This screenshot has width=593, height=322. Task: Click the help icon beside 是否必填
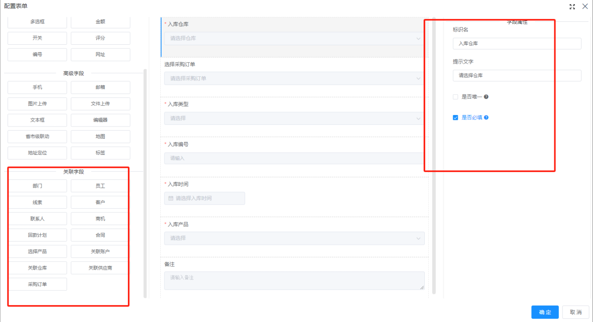(x=487, y=117)
